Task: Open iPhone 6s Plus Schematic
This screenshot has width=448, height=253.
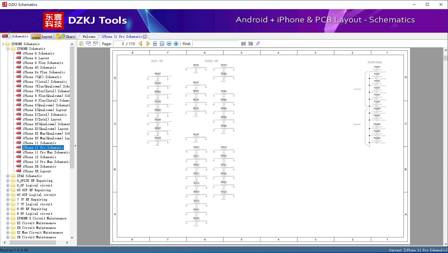Action: coord(44,72)
